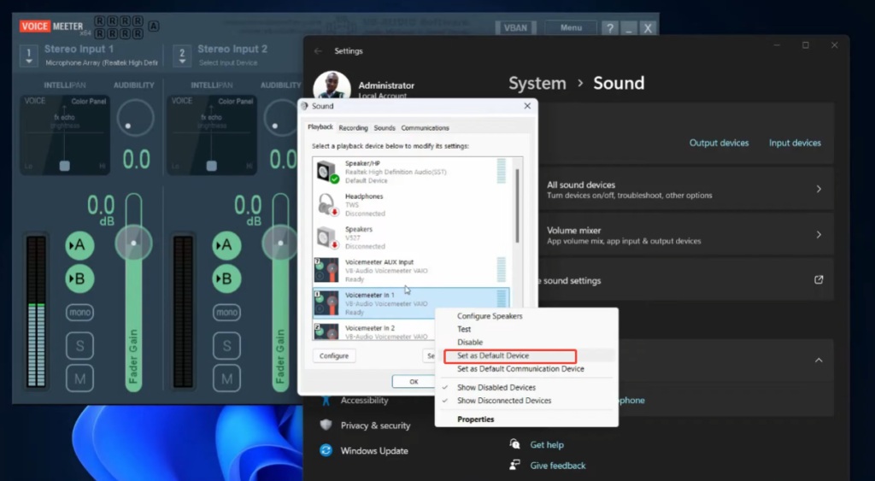Open Stereo Input 2 device selector arrow

(182, 56)
